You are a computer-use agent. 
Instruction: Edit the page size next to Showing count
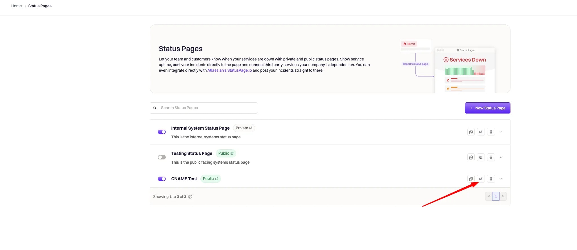click(190, 197)
